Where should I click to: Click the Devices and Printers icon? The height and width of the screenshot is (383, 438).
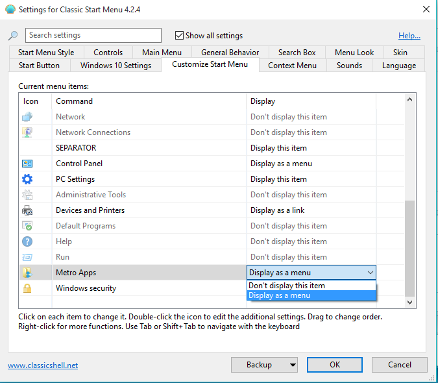tap(27, 210)
